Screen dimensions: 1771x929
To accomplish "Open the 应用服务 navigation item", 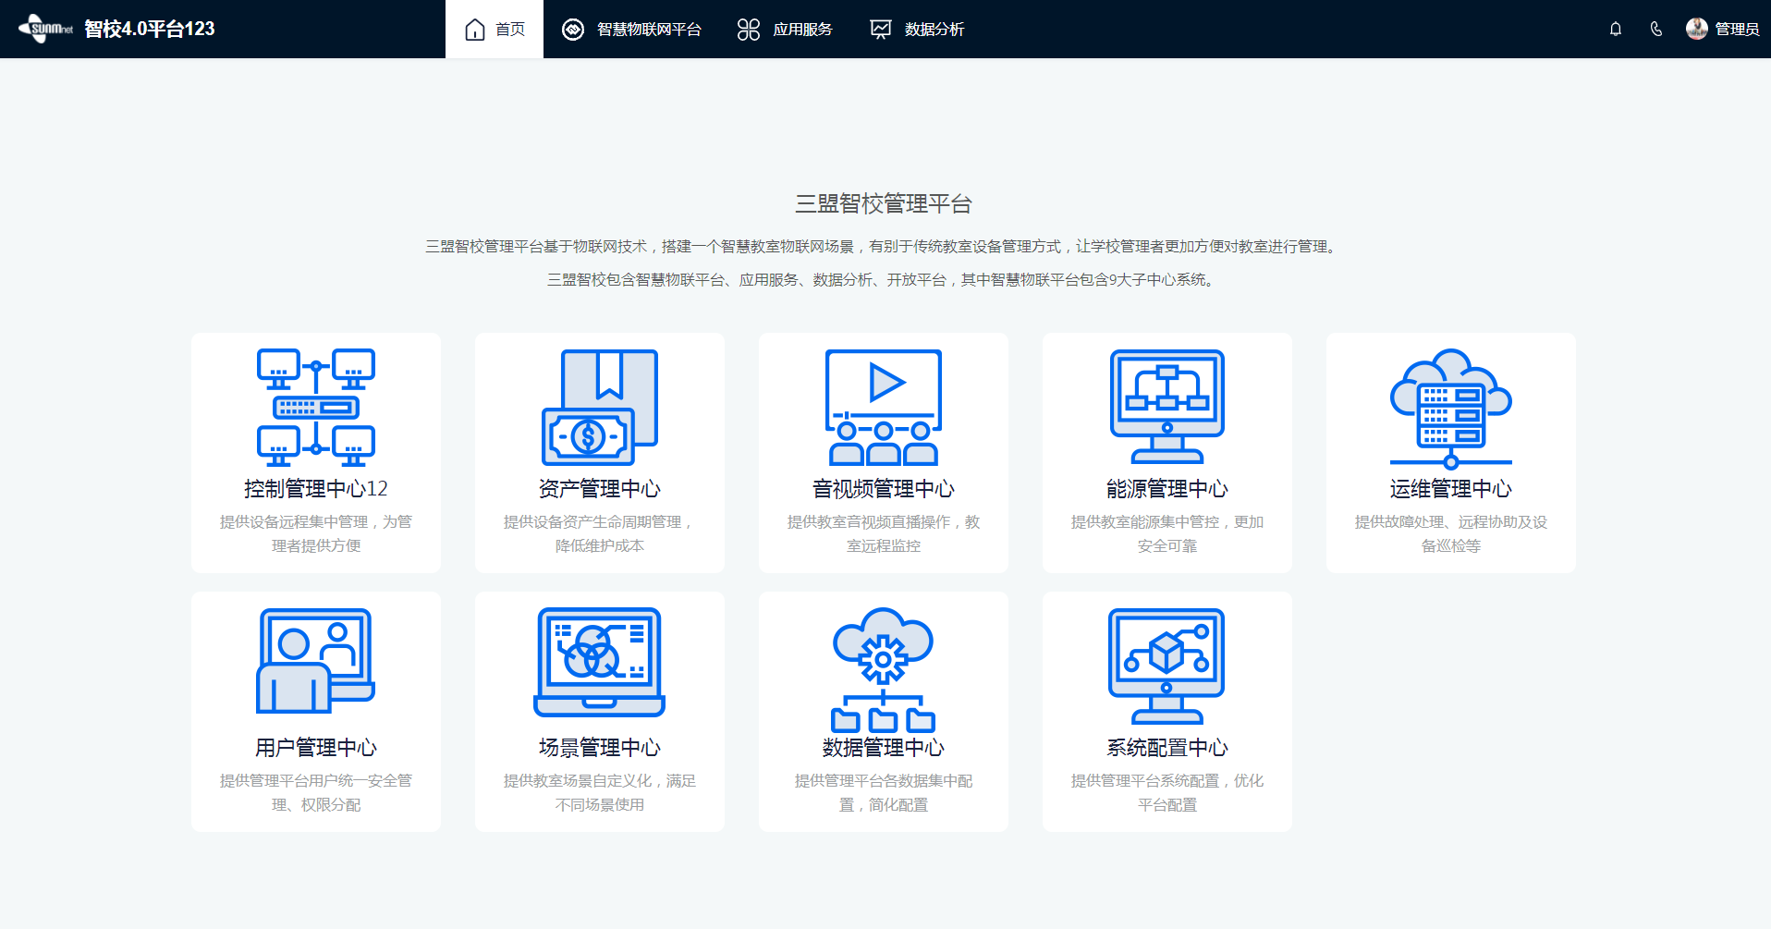I will pos(785,30).
